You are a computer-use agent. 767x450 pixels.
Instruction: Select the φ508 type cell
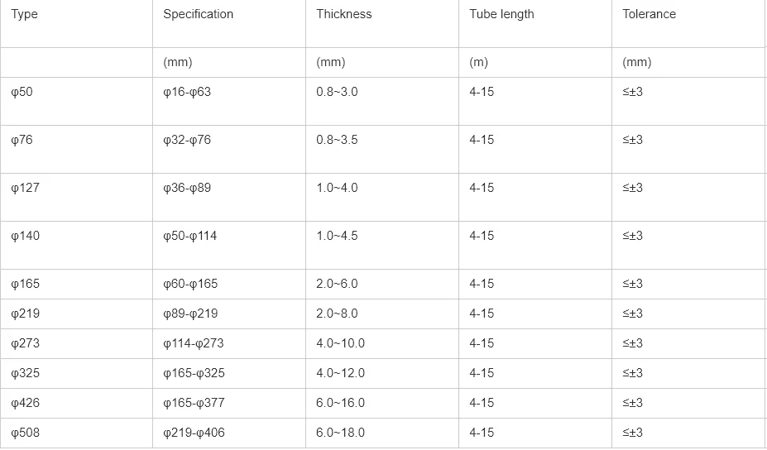[x=25, y=433]
